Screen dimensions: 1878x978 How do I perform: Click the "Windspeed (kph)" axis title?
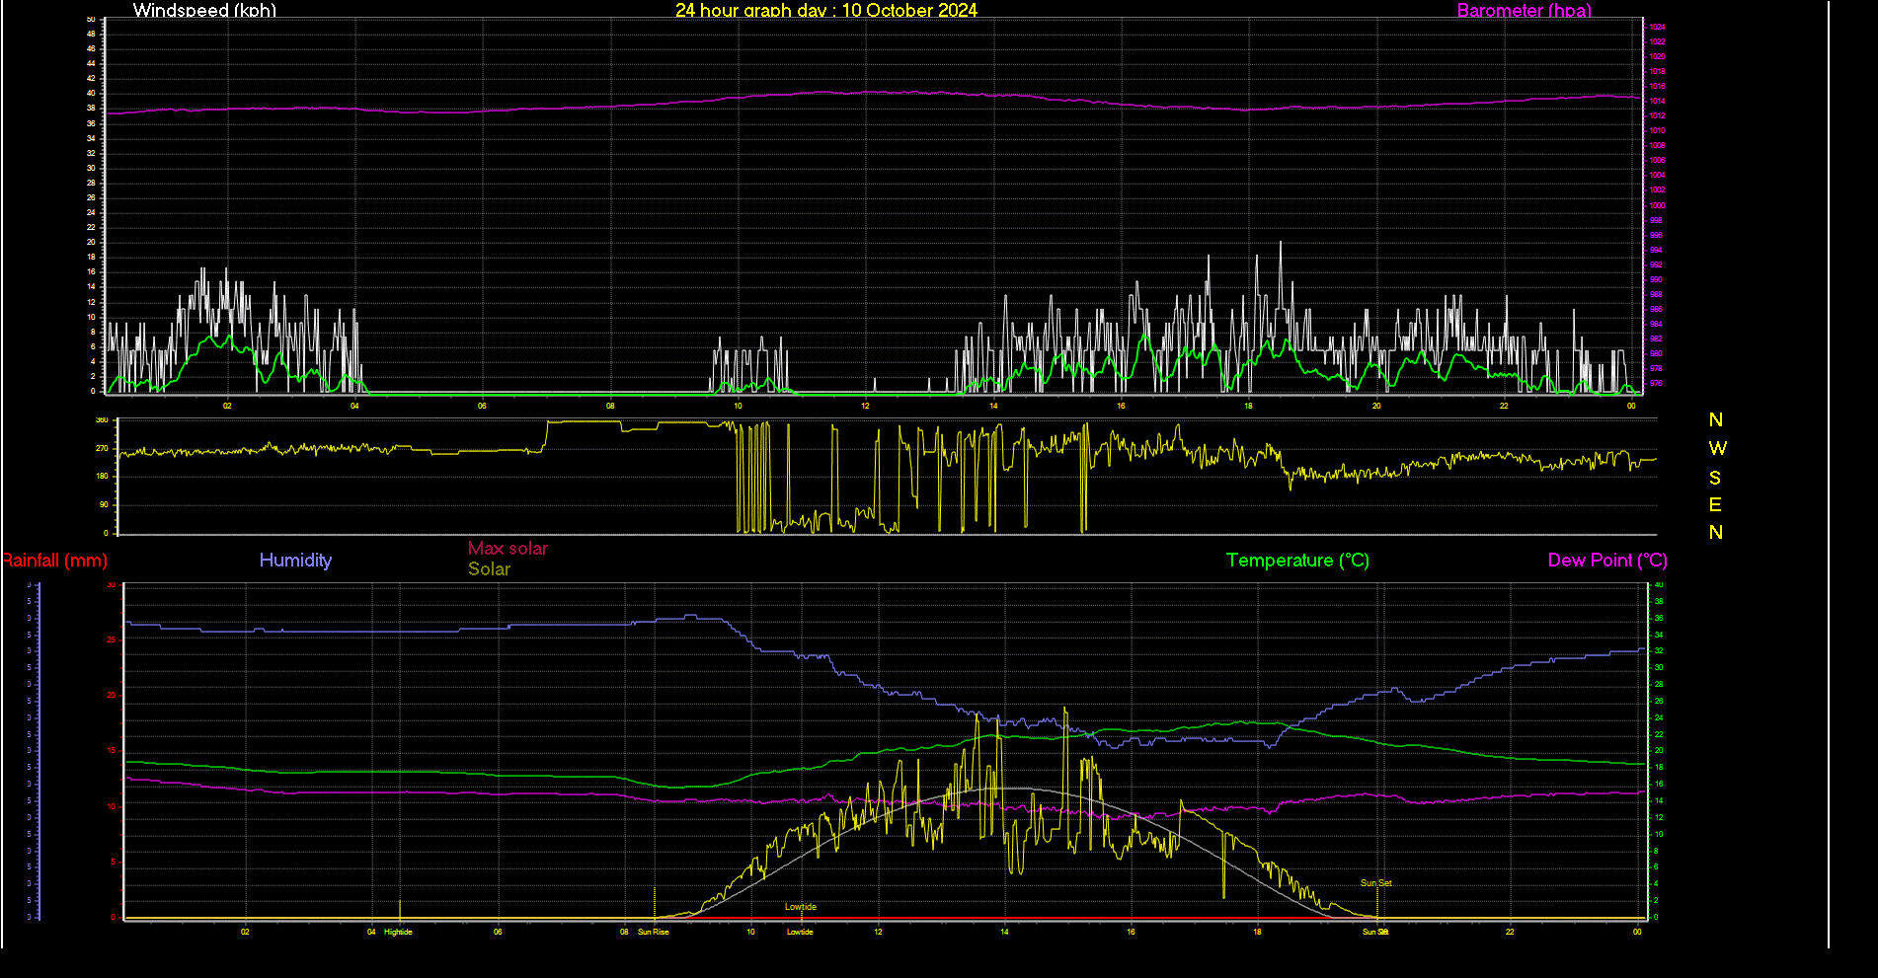pos(204,10)
